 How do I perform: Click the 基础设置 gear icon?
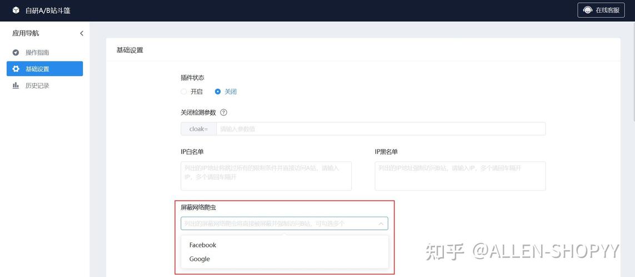tap(16, 69)
